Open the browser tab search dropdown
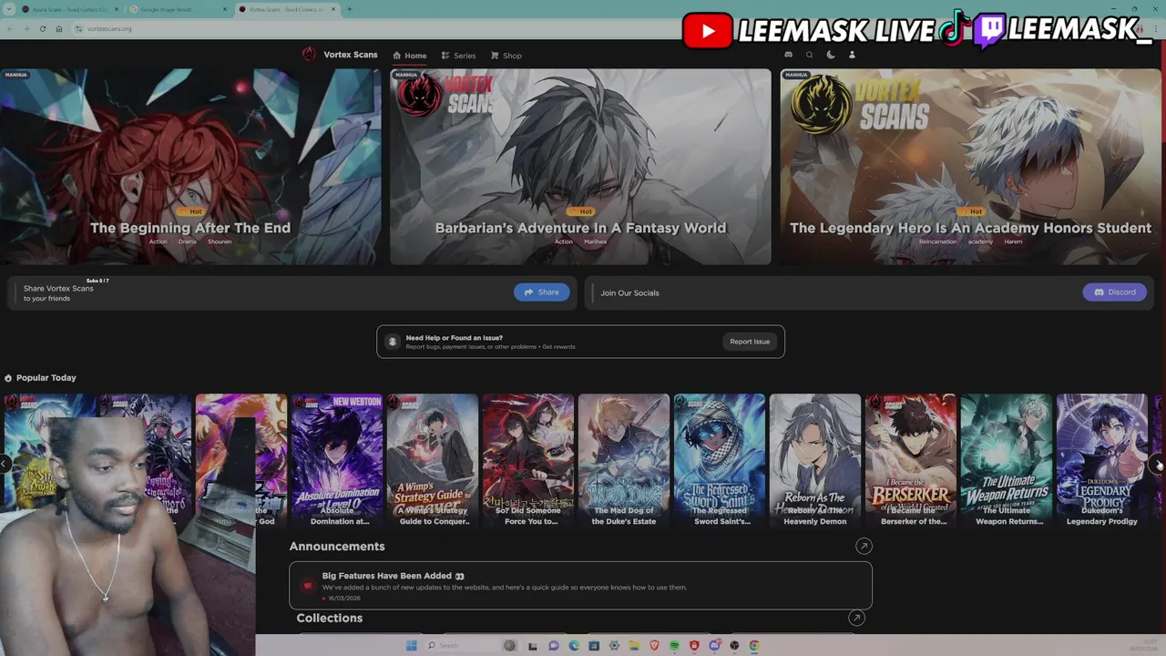Viewport: 1166px width, 656px height. pyautogui.click(x=9, y=9)
